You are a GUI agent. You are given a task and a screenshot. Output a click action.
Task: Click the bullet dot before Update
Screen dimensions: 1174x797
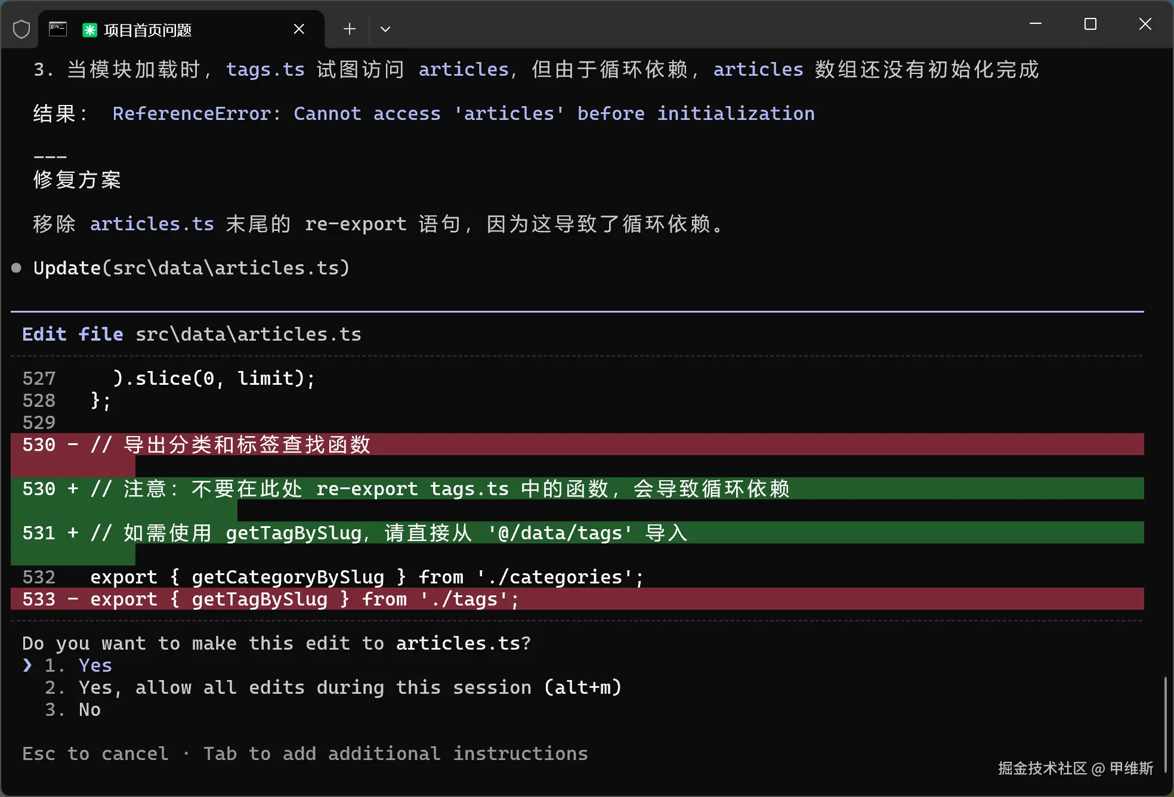[x=17, y=268]
